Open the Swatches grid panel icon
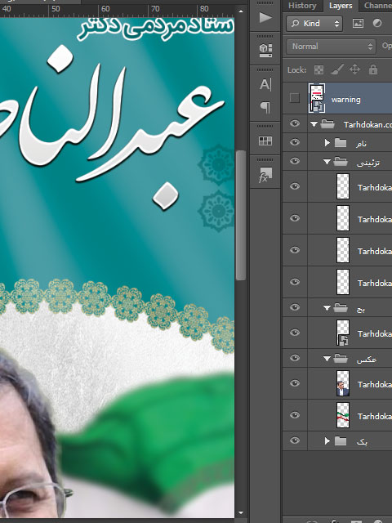This screenshot has width=392, height=523. 265,141
